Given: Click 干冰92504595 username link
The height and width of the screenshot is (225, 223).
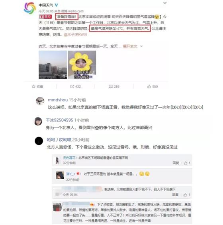Looking at the screenshot, I should point(59,120).
